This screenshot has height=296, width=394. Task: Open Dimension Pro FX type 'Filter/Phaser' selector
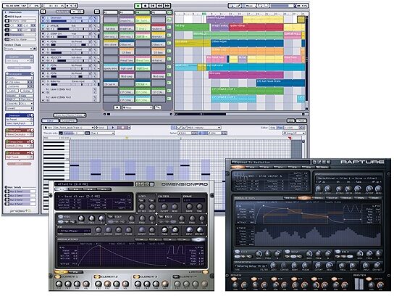74,231
